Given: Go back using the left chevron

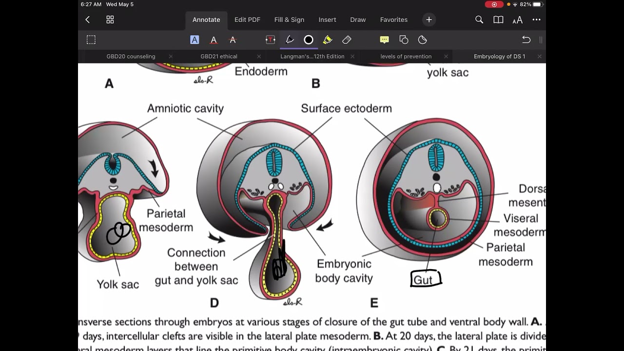Looking at the screenshot, I should (88, 19).
